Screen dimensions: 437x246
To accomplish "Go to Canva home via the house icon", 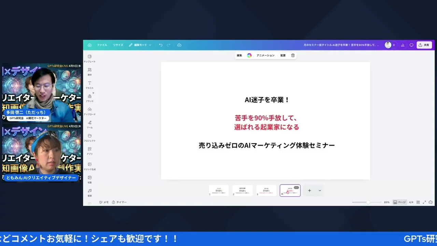I will pyautogui.click(x=89, y=45).
